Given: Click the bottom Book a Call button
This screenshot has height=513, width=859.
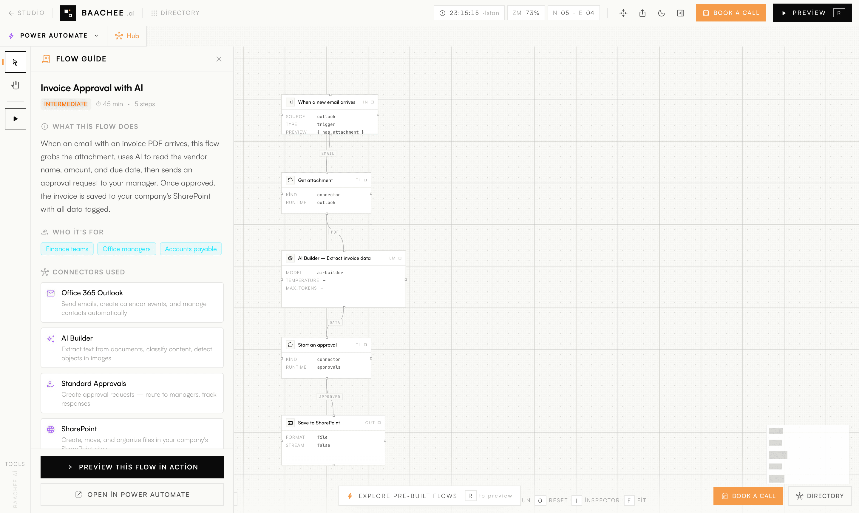Looking at the screenshot, I should 748,496.
